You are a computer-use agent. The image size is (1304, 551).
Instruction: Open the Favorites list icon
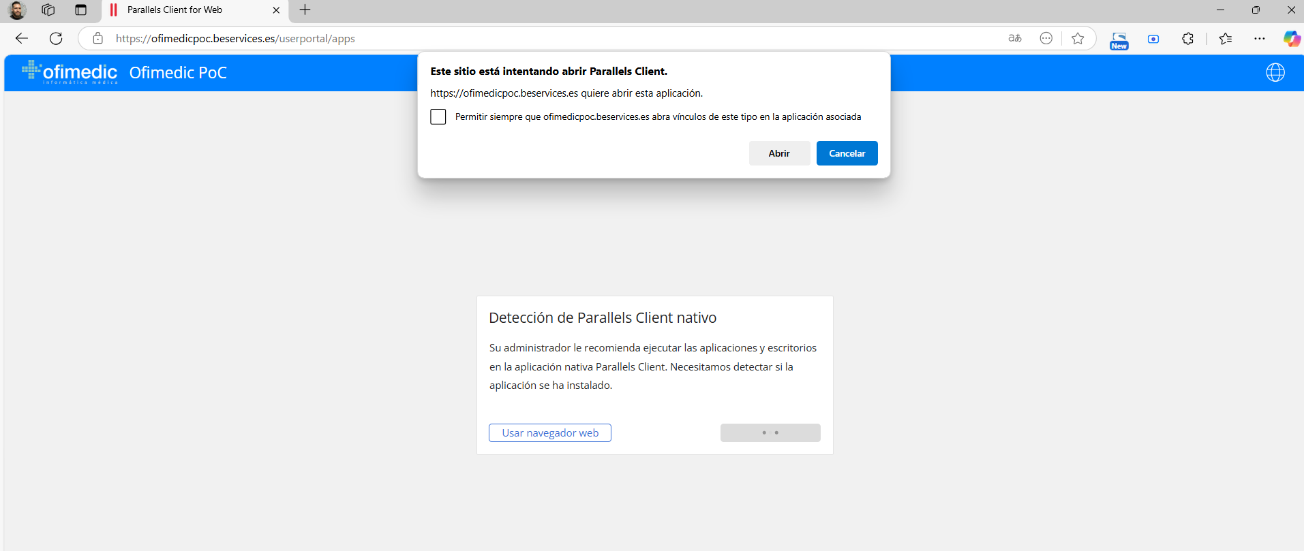pos(1226,39)
